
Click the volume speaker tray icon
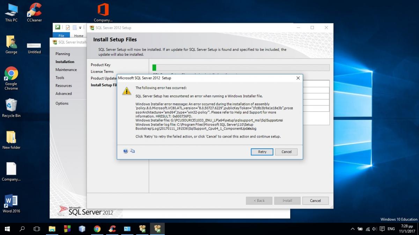[374, 229]
